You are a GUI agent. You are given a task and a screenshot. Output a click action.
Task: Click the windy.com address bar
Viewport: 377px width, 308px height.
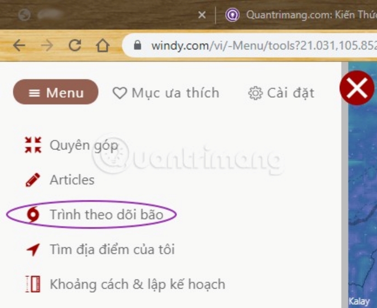pyautogui.click(x=250, y=45)
